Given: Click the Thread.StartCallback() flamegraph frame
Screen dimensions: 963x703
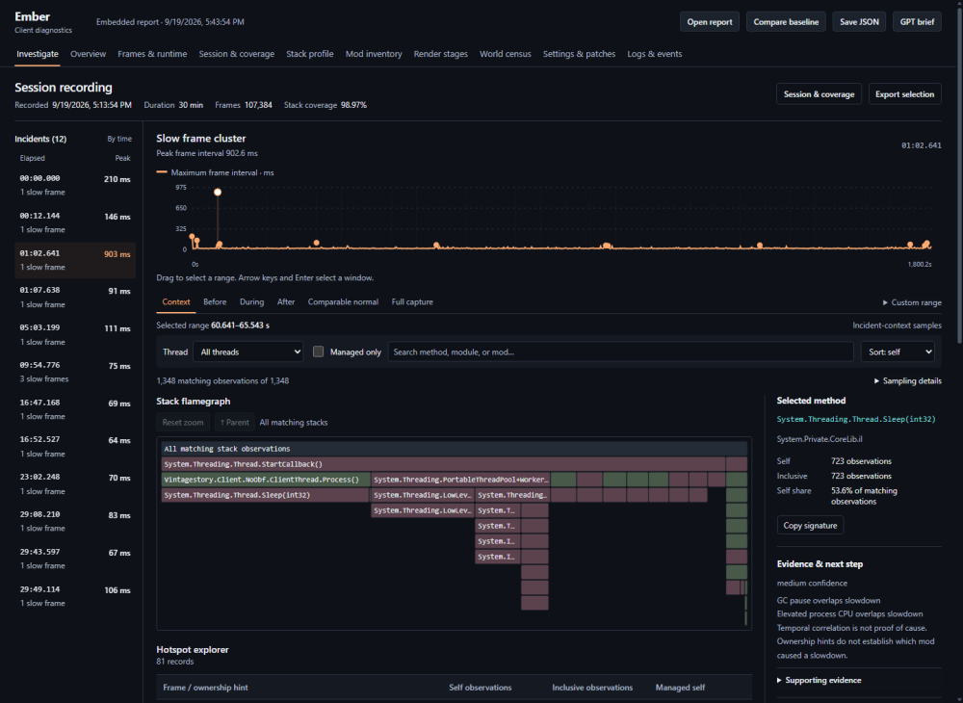Looking at the screenshot, I should (x=443, y=464).
